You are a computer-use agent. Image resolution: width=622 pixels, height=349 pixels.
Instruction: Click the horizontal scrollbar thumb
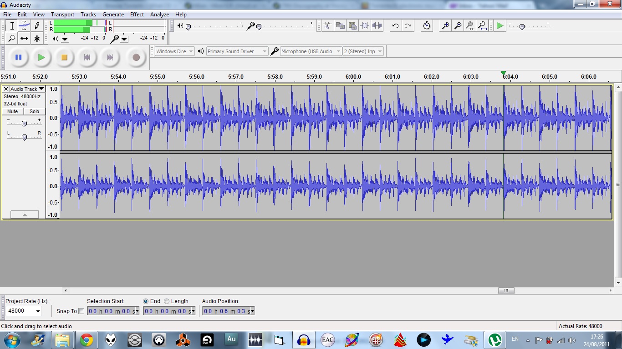[x=506, y=290]
